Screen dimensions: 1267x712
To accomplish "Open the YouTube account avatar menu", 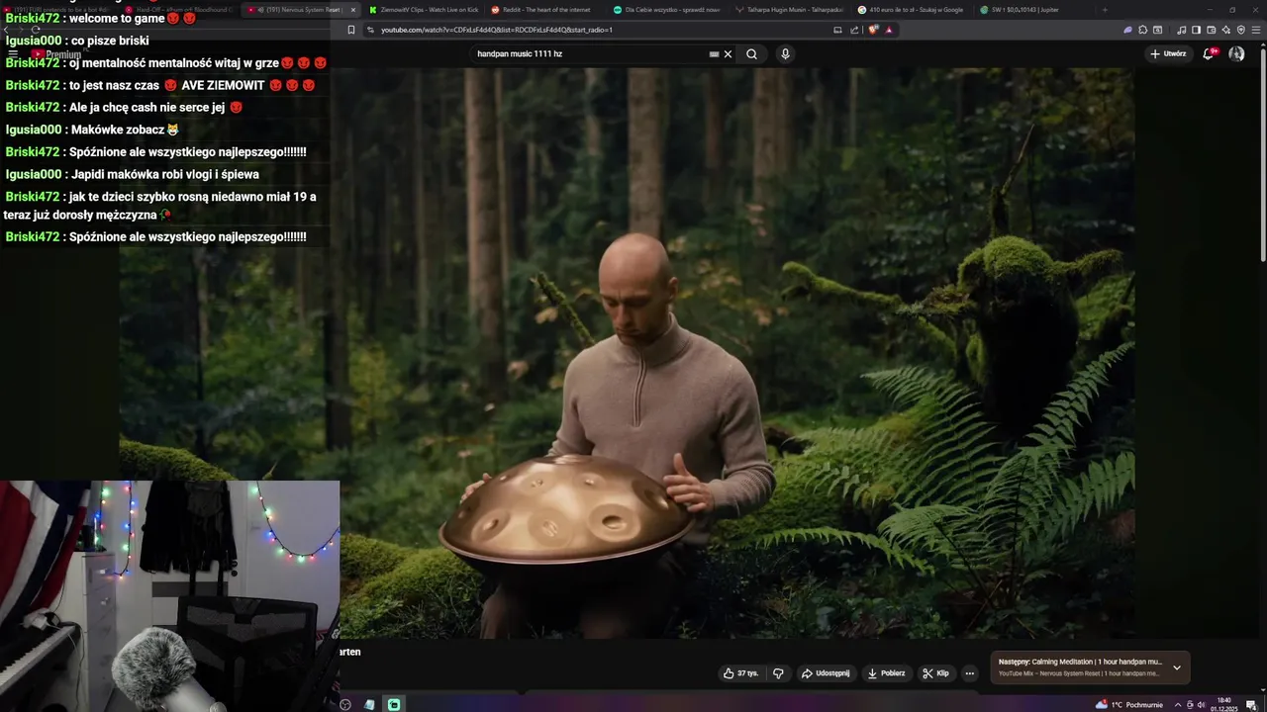I will [1236, 53].
